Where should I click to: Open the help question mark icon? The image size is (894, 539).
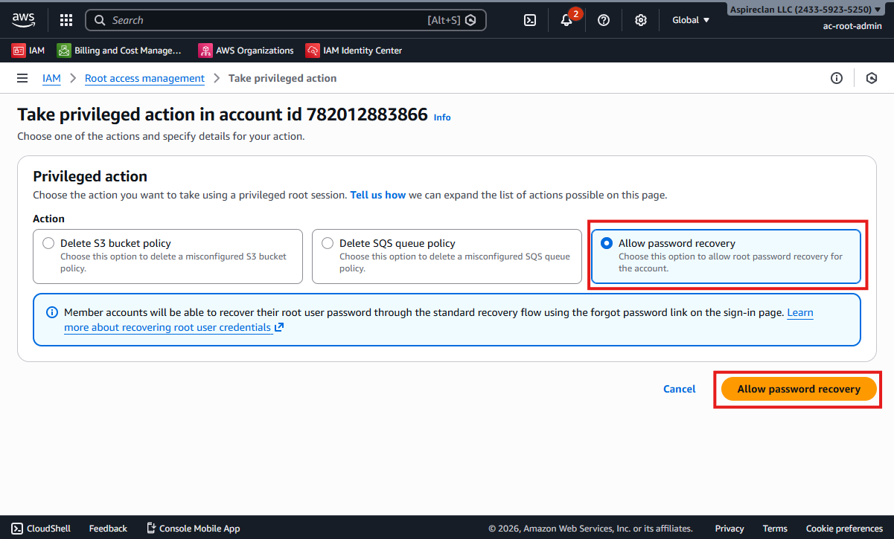coord(604,20)
